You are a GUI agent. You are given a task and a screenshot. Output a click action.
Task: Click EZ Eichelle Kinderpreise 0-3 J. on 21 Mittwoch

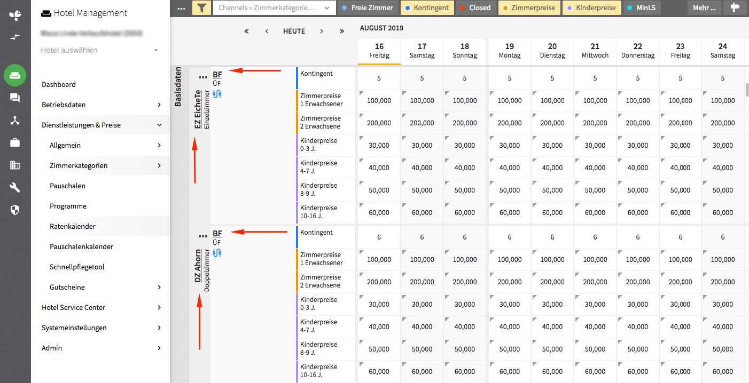click(x=595, y=145)
